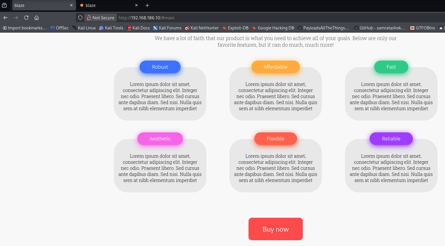Select the Reliable feature pill
445x246 pixels.
tap(391, 139)
